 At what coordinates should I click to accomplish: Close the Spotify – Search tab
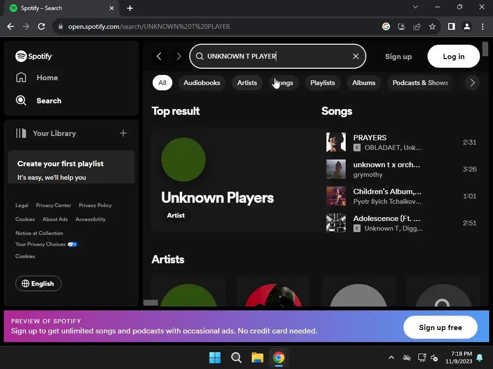click(112, 8)
